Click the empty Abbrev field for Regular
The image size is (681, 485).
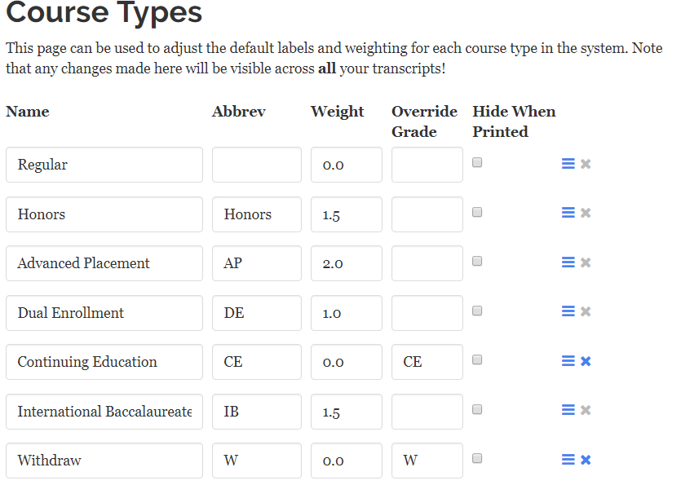pos(256,165)
